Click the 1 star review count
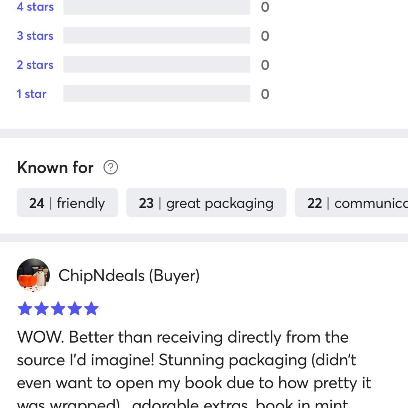 265,94
